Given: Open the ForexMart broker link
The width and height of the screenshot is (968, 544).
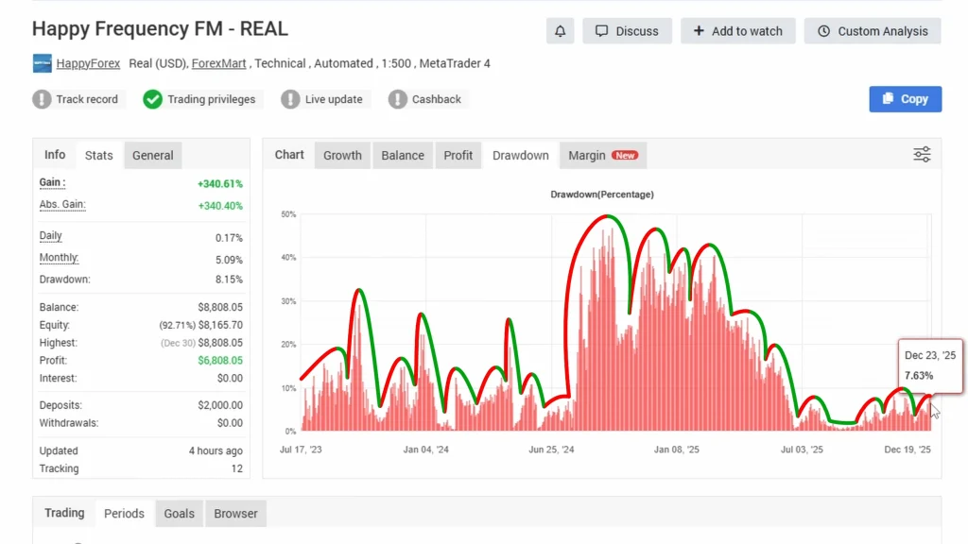Looking at the screenshot, I should click(221, 64).
